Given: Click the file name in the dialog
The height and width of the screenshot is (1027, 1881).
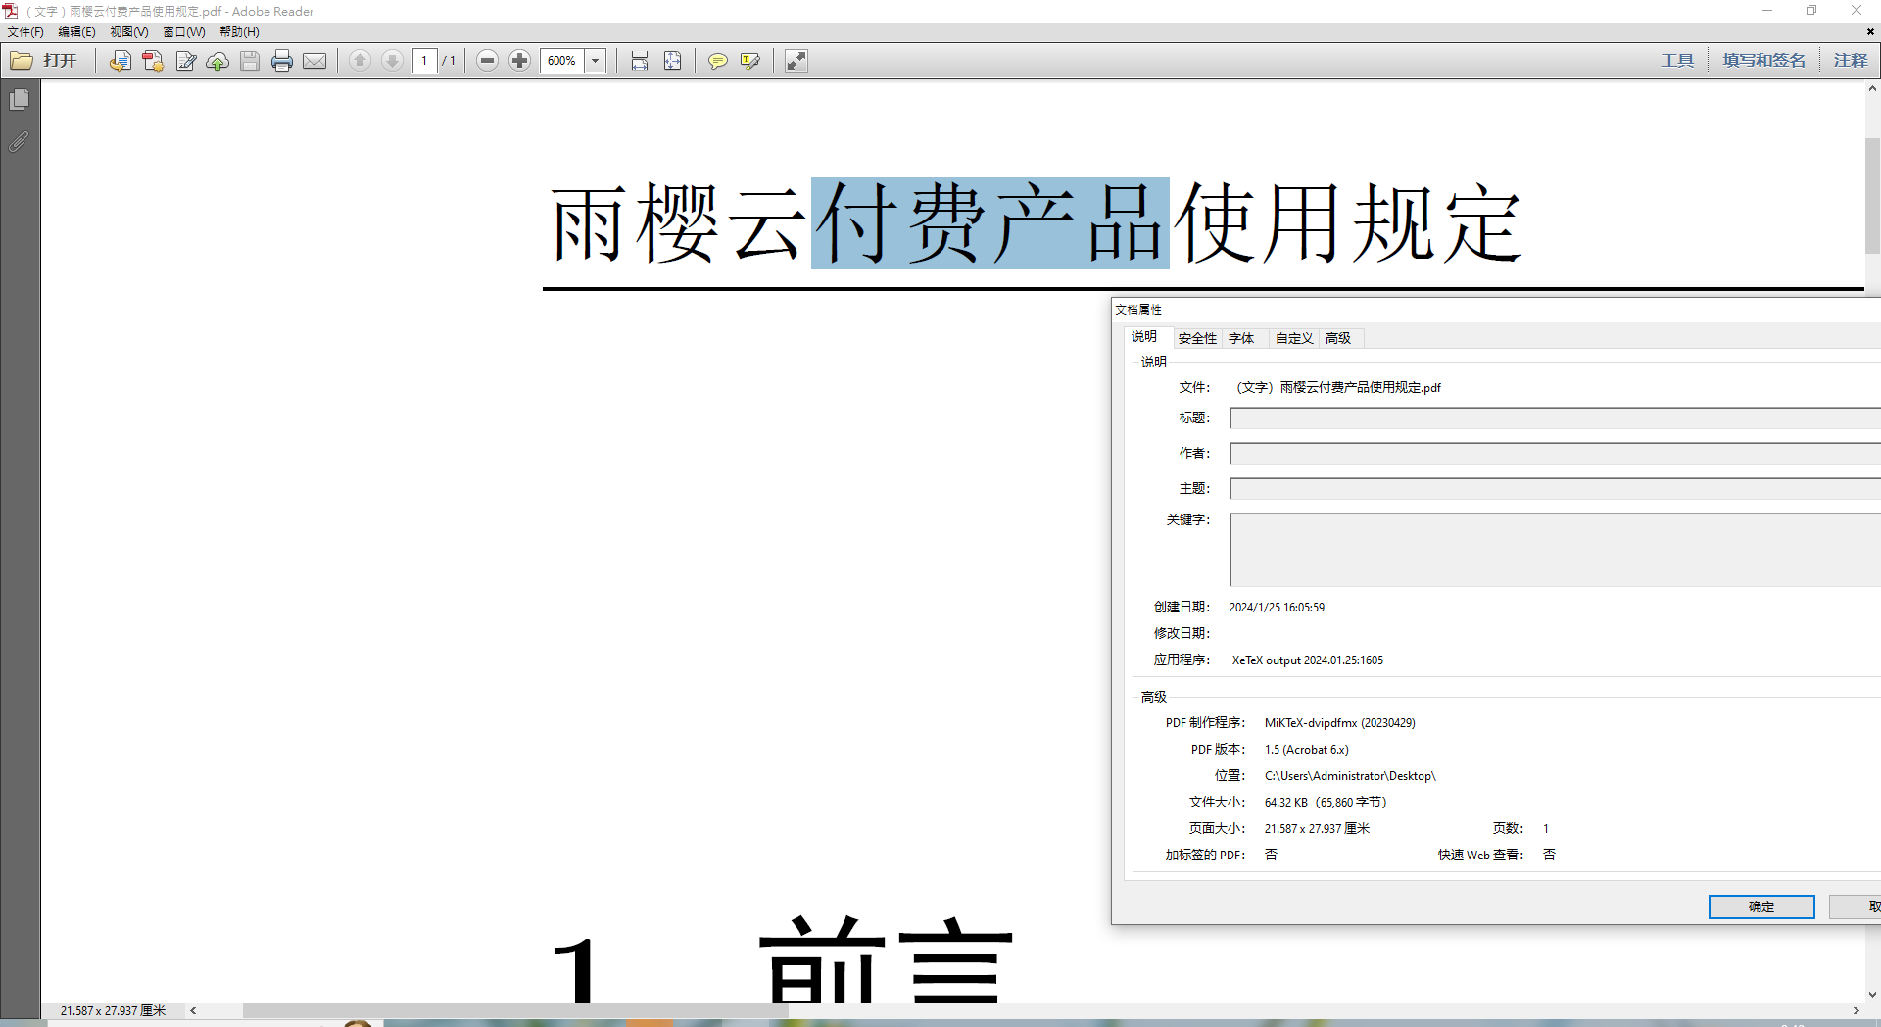Looking at the screenshot, I should (x=1337, y=388).
